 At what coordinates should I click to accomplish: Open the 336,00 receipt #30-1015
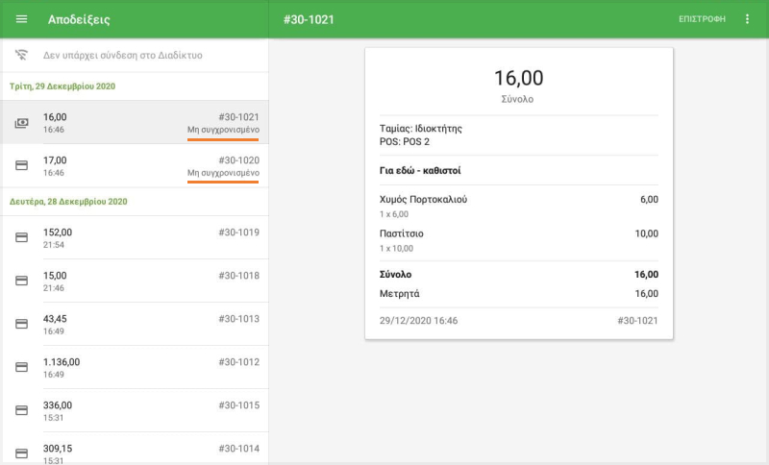point(144,410)
